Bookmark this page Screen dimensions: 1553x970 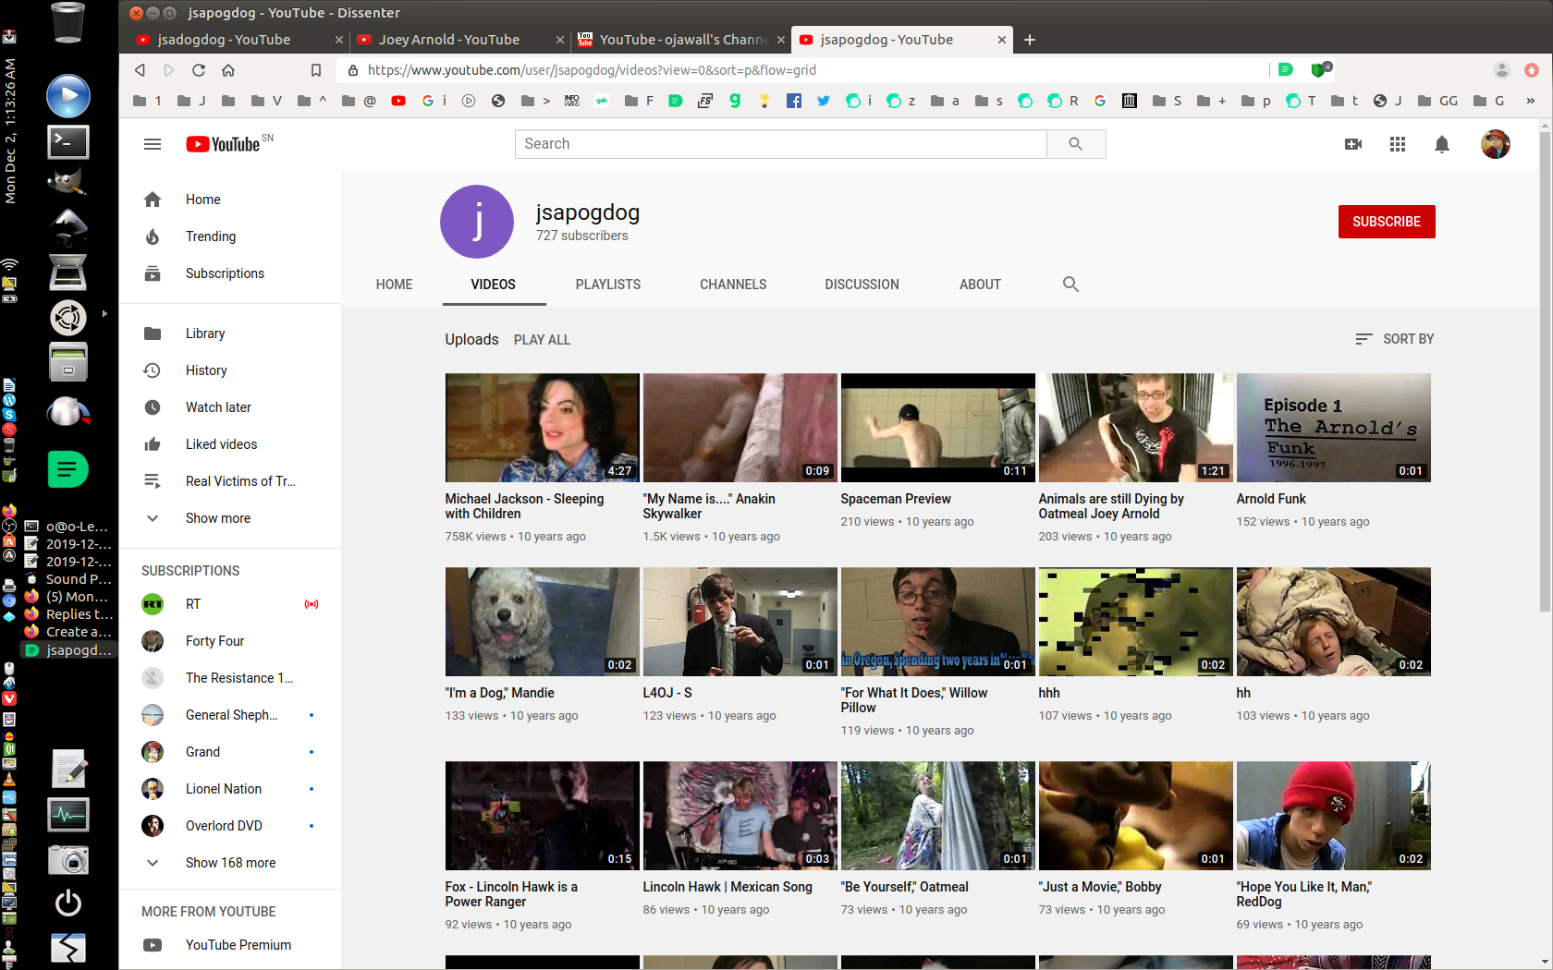coord(316,70)
